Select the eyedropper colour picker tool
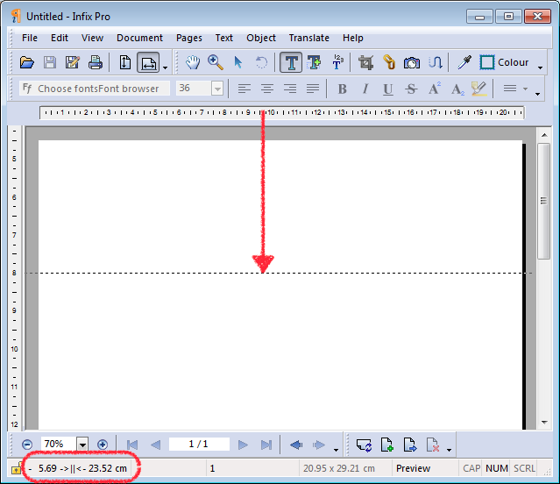 pos(464,62)
